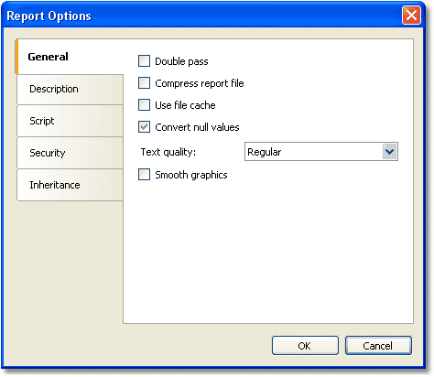Image resolution: width=434 pixels, height=377 pixels.
Task: Click the Regular value in Text quality field
Action: [265, 152]
